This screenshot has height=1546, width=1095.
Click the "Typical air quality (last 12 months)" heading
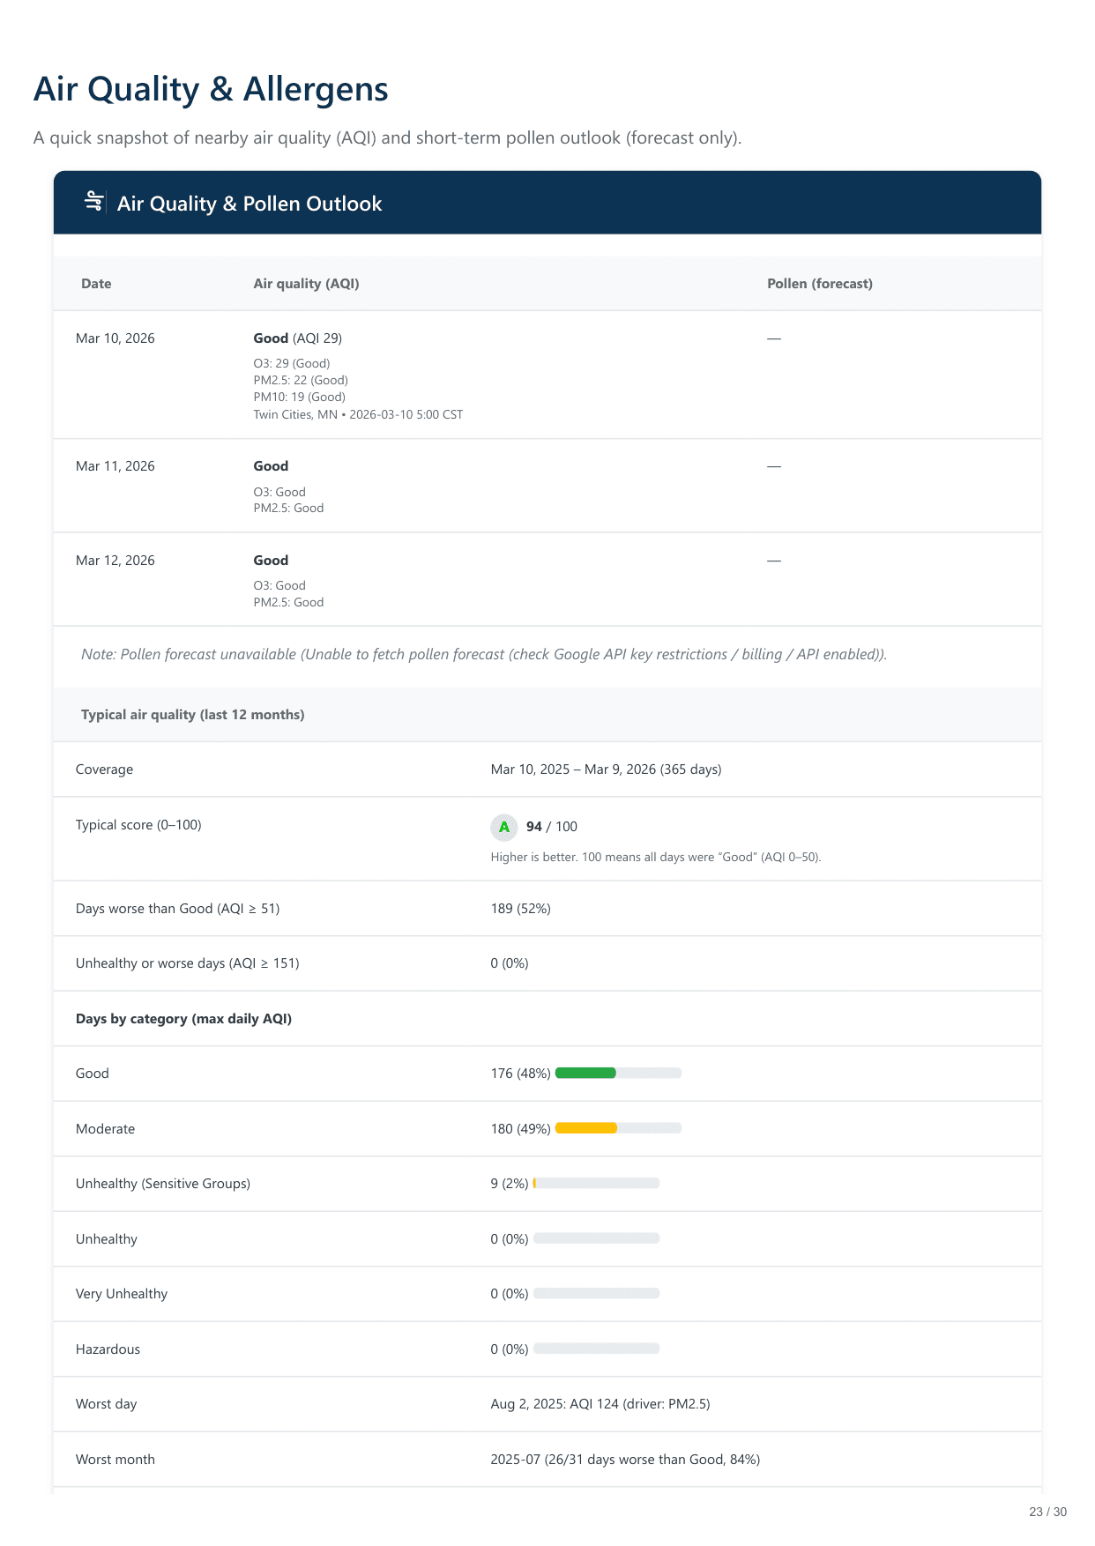point(192,715)
